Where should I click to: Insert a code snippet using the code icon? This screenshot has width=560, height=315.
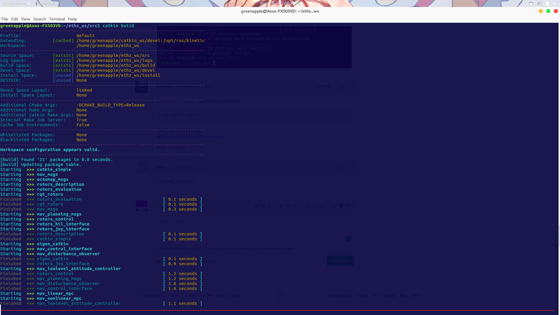point(288,205)
